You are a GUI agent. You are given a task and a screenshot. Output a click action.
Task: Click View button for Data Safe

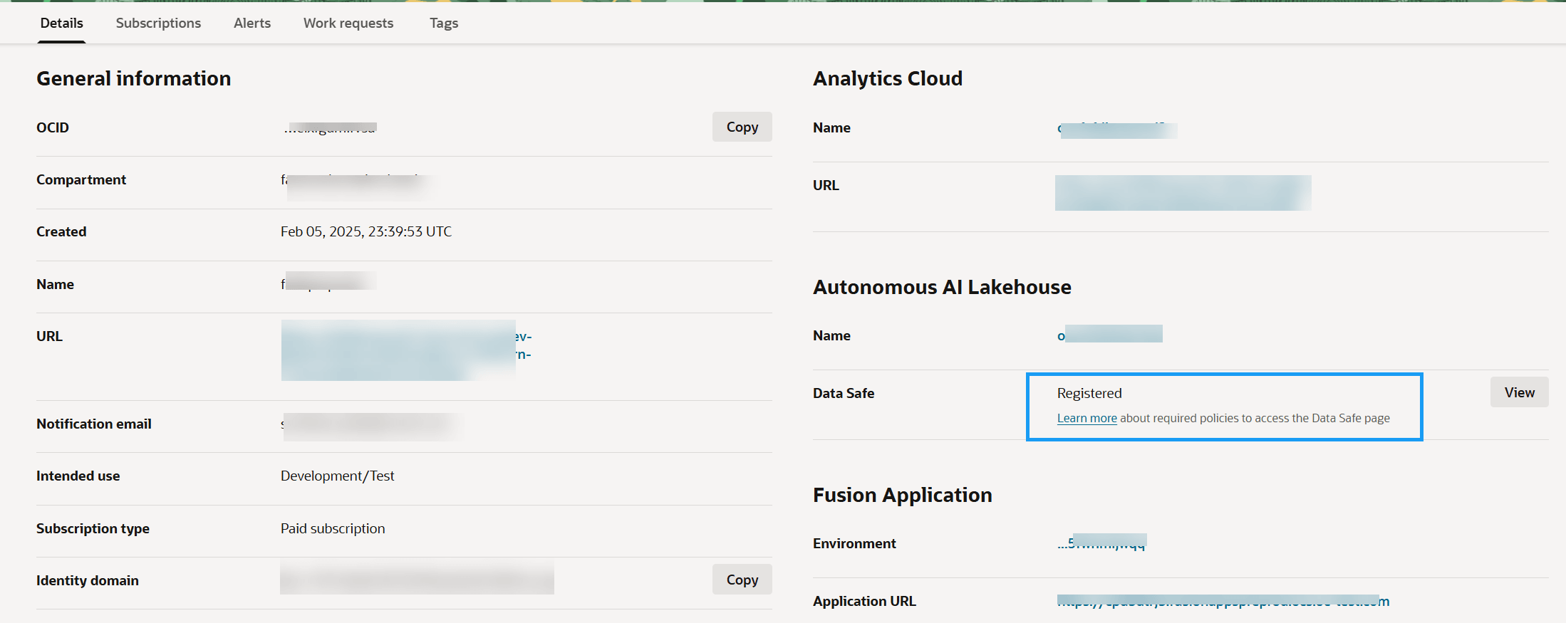(1519, 392)
